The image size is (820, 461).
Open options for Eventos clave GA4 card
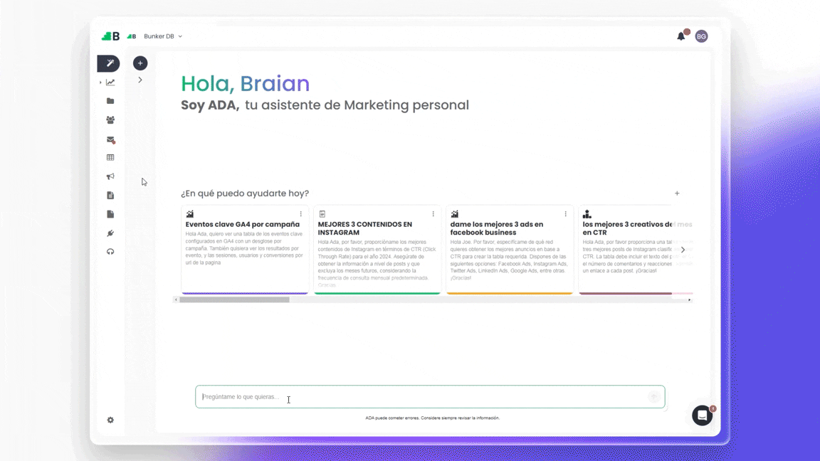pyautogui.click(x=300, y=213)
